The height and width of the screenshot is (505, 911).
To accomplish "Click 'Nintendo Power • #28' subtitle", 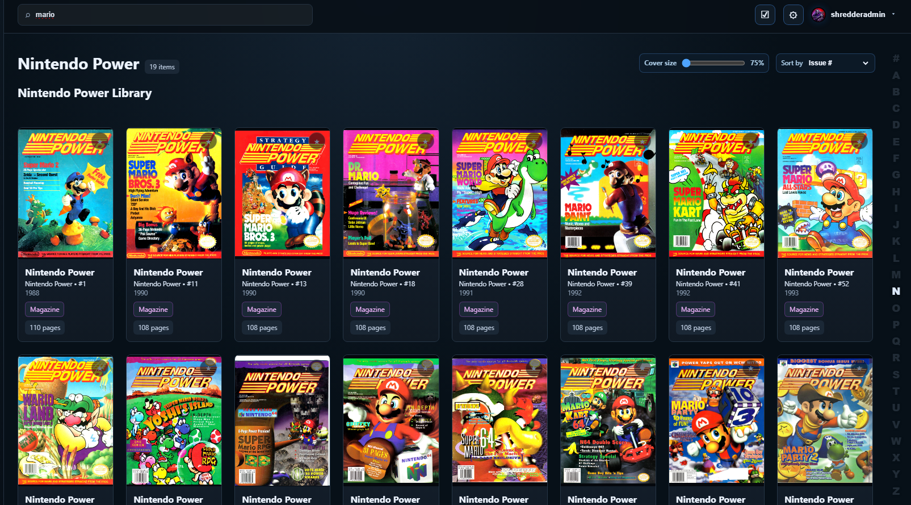I will click(x=491, y=284).
